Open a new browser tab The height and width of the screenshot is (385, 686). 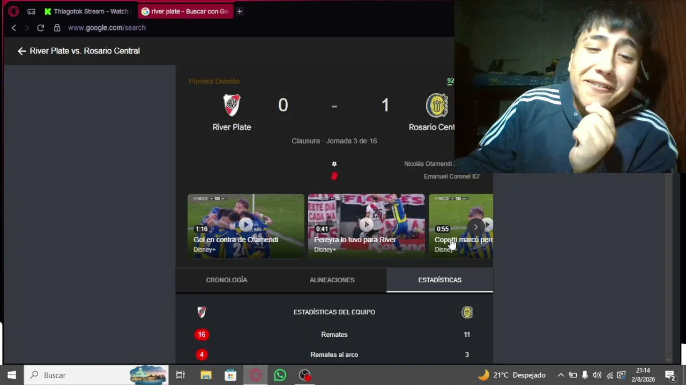240,11
